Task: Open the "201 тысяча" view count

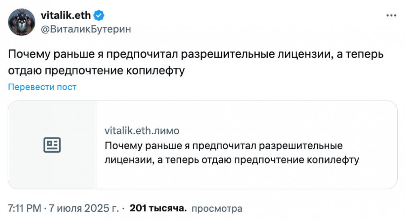Action: [158, 208]
